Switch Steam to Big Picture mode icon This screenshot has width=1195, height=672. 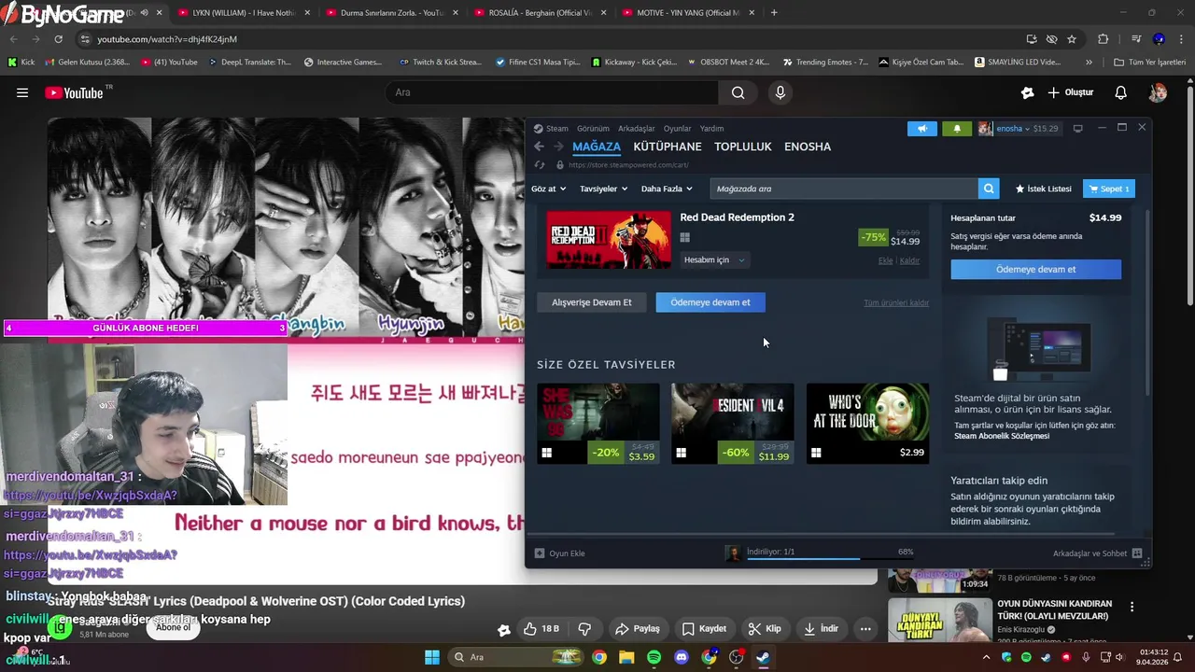tap(1077, 129)
